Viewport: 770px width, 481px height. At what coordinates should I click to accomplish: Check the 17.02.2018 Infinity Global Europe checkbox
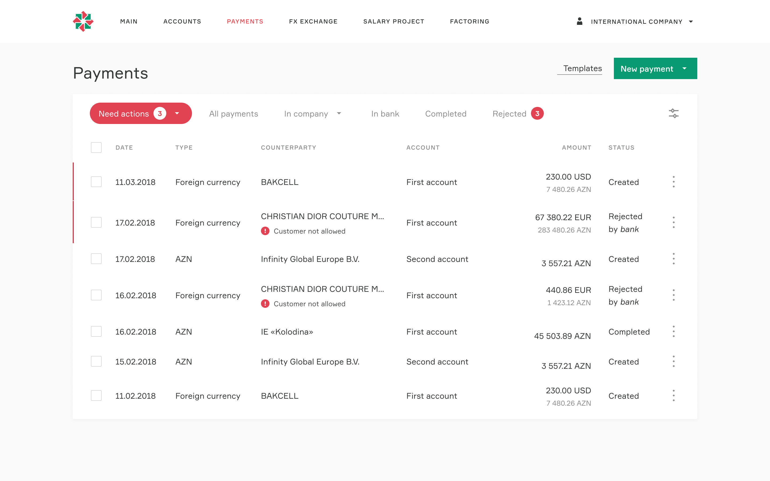point(96,259)
